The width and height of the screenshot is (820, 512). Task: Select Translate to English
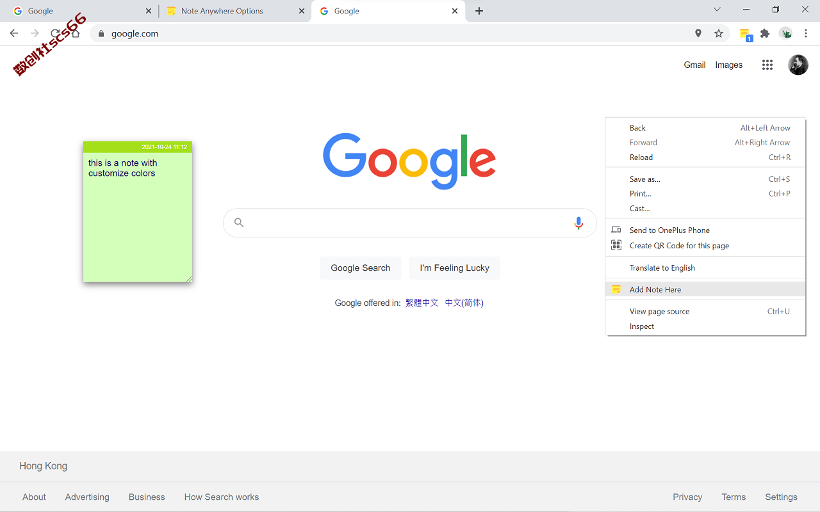(x=705, y=268)
